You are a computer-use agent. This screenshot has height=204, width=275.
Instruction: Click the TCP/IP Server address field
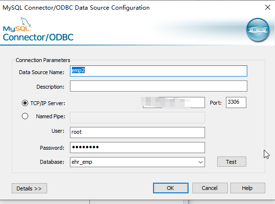pyautogui.click(x=173, y=103)
